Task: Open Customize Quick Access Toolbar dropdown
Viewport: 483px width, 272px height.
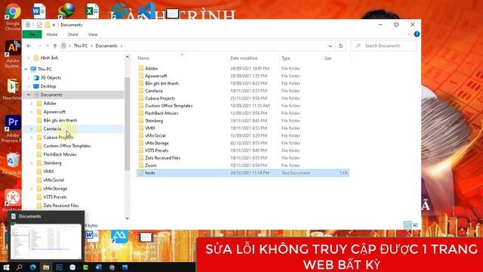Action: [54, 25]
